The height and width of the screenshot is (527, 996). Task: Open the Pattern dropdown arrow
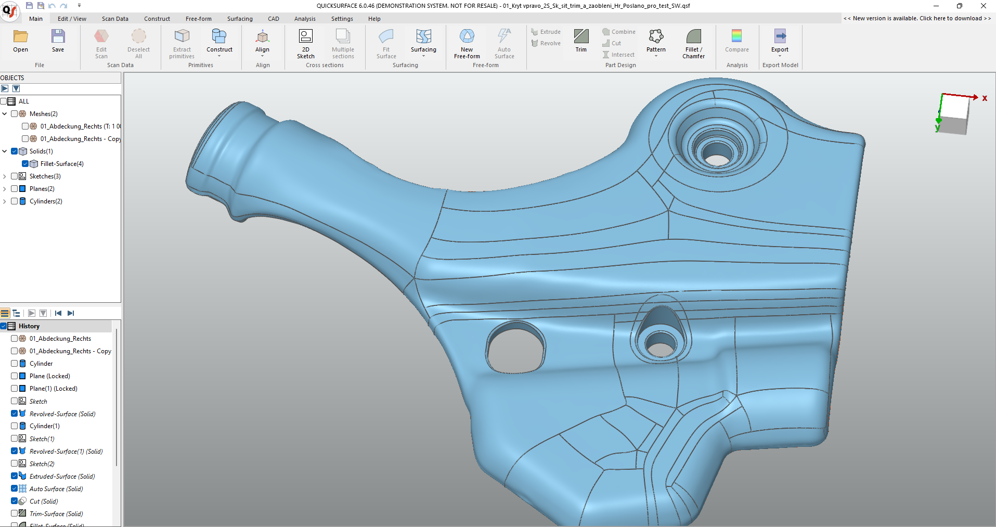pos(656,56)
